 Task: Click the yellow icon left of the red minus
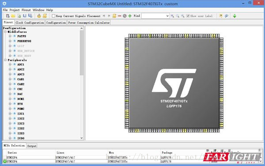pyautogui.click(x=114, y=16)
